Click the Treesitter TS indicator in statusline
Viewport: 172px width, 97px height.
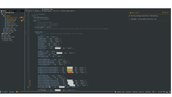click(154, 92)
